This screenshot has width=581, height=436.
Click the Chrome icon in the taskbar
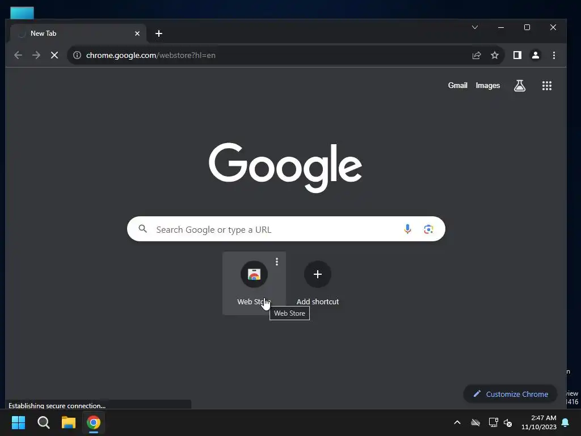pyautogui.click(x=94, y=422)
